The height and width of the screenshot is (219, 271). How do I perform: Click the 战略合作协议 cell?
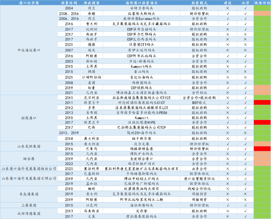[x=199, y=189]
